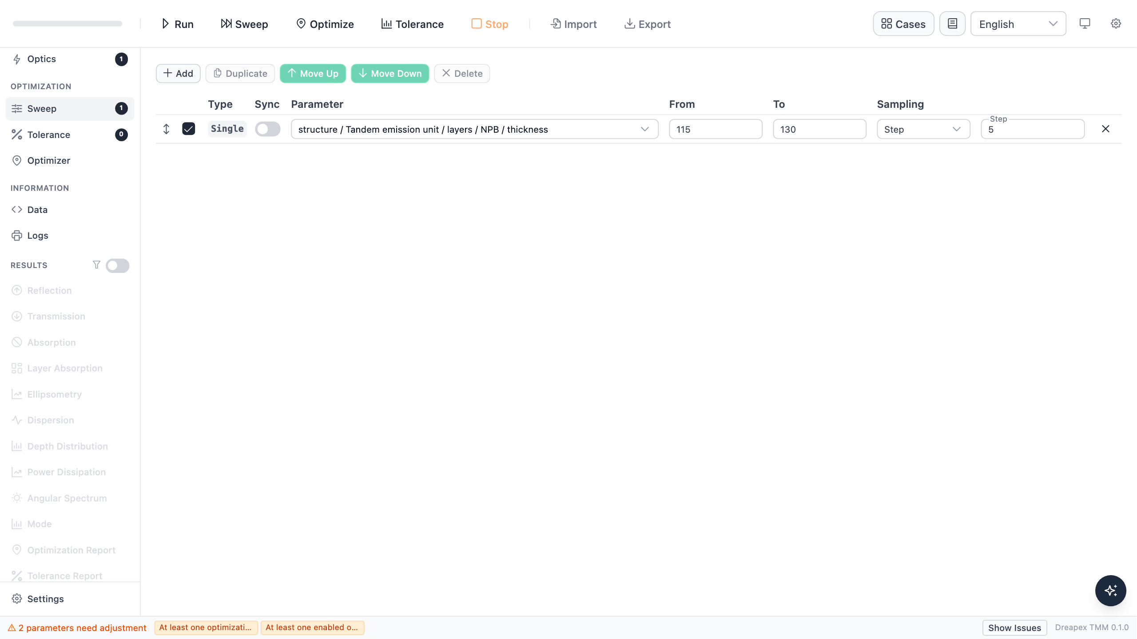Click Optimize in the top toolbar

[x=325, y=24]
